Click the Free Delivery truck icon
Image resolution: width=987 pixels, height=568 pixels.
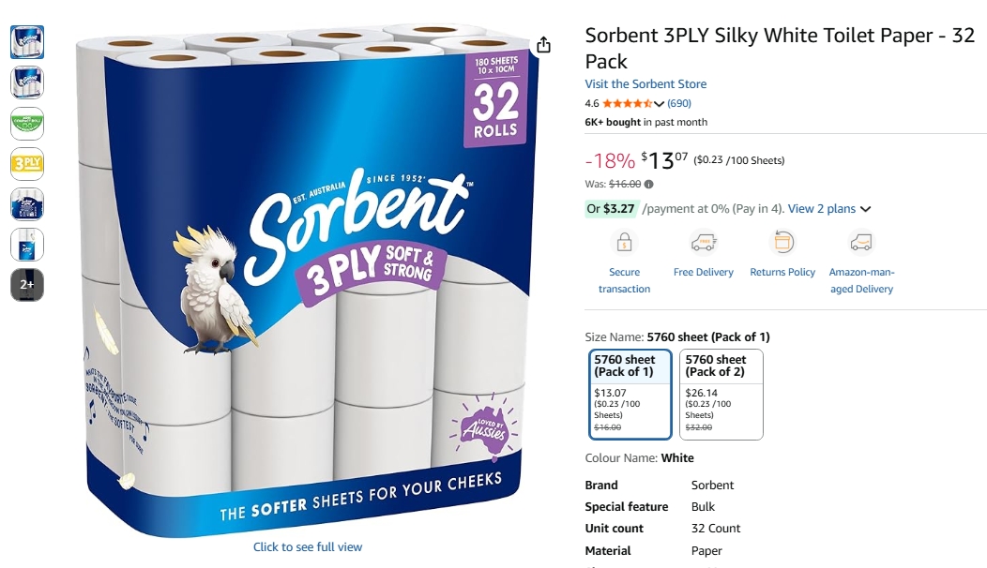pyautogui.click(x=703, y=243)
